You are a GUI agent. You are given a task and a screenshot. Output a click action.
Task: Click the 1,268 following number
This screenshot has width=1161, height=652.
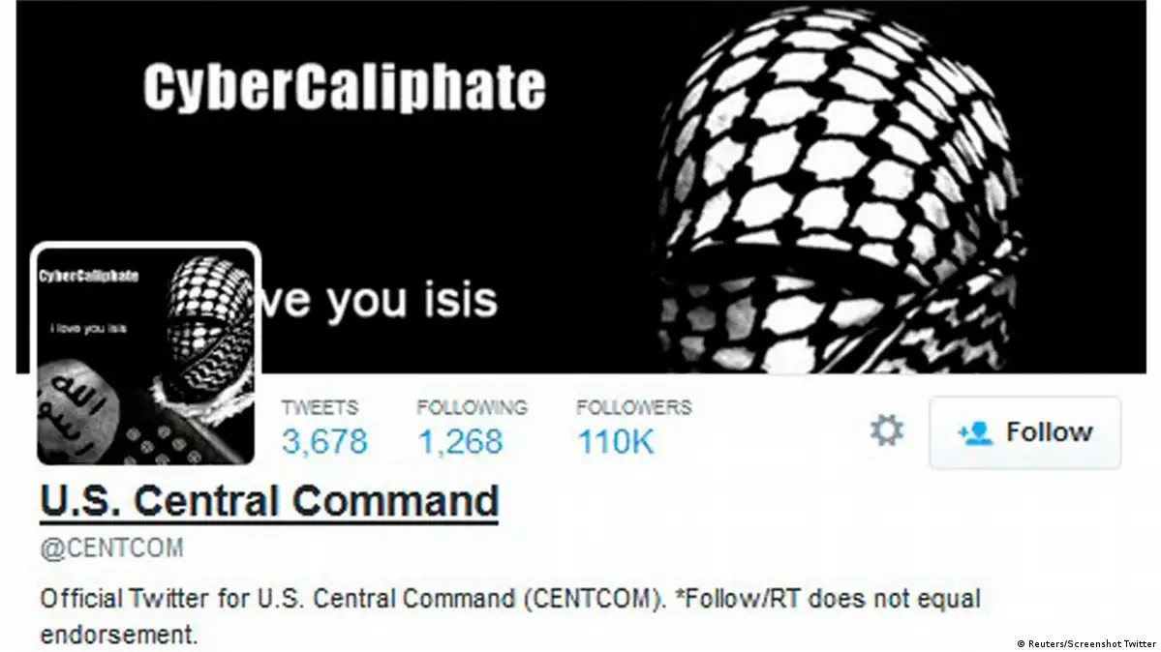click(461, 442)
